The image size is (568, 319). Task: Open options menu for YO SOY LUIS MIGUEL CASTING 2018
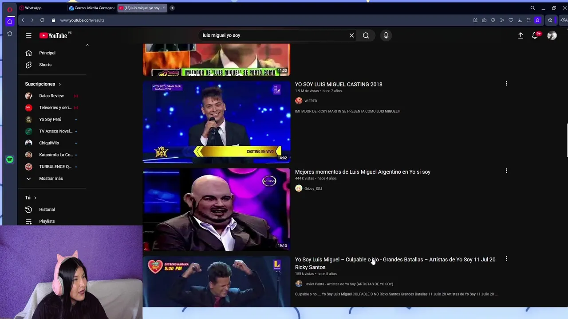(506, 83)
